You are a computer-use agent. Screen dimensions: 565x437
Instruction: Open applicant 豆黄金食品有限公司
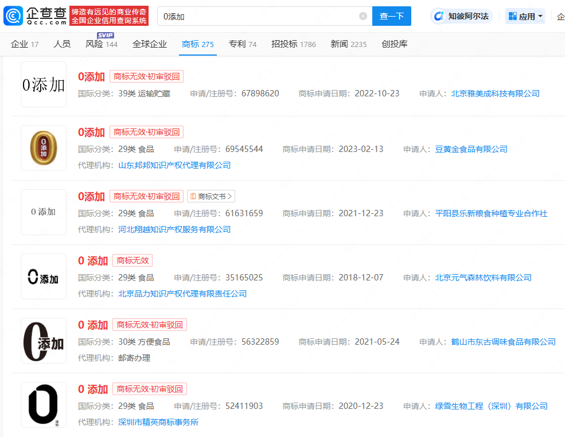[x=471, y=149]
